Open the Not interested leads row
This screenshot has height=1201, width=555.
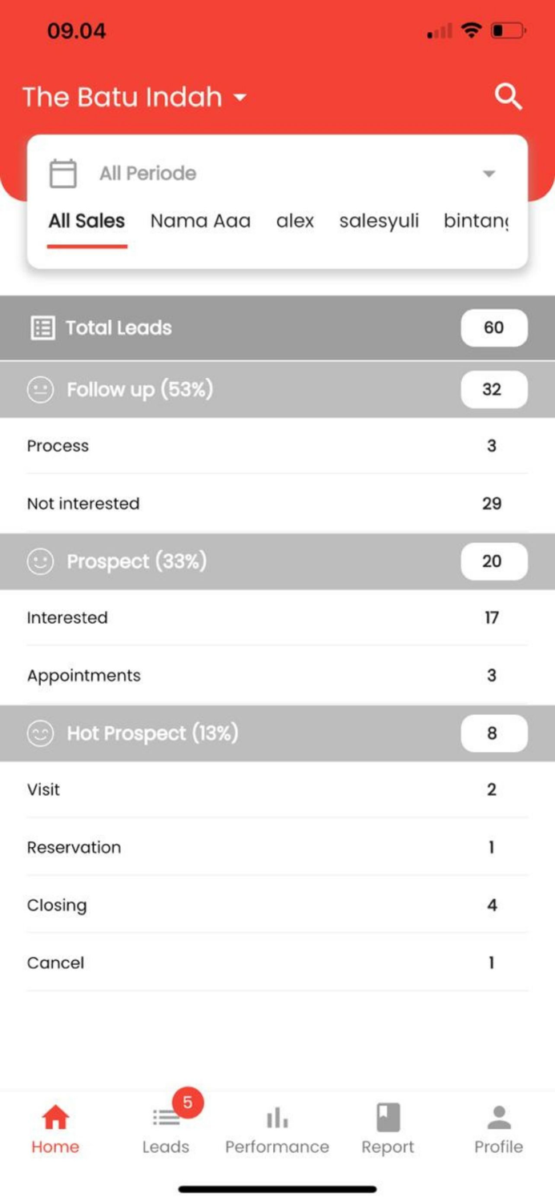pyautogui.click(x=277, y=503)
